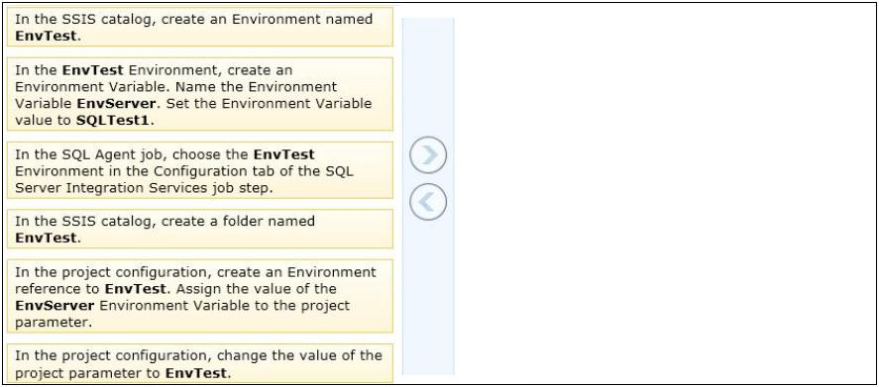The image size is (879, 387).
Task: Select the 'create an Environment reference to EnvTest' option
Action: click(x=199, y=296)
